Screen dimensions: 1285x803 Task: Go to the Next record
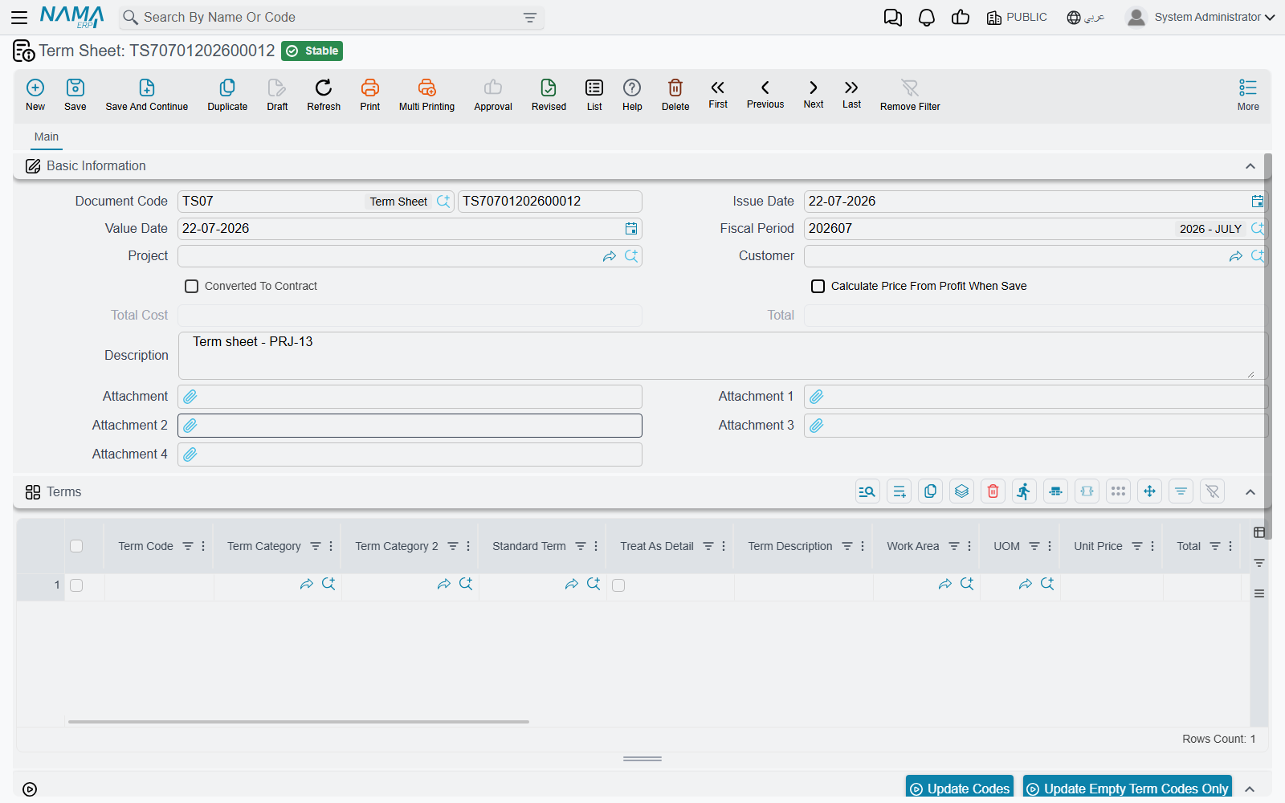(814, 94)
